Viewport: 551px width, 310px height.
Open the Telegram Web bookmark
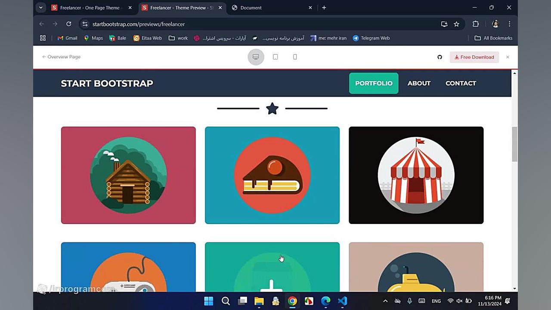[371, 38]
